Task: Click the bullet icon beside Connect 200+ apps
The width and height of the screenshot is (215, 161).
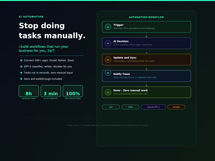Action: click(x=21, y=60)
